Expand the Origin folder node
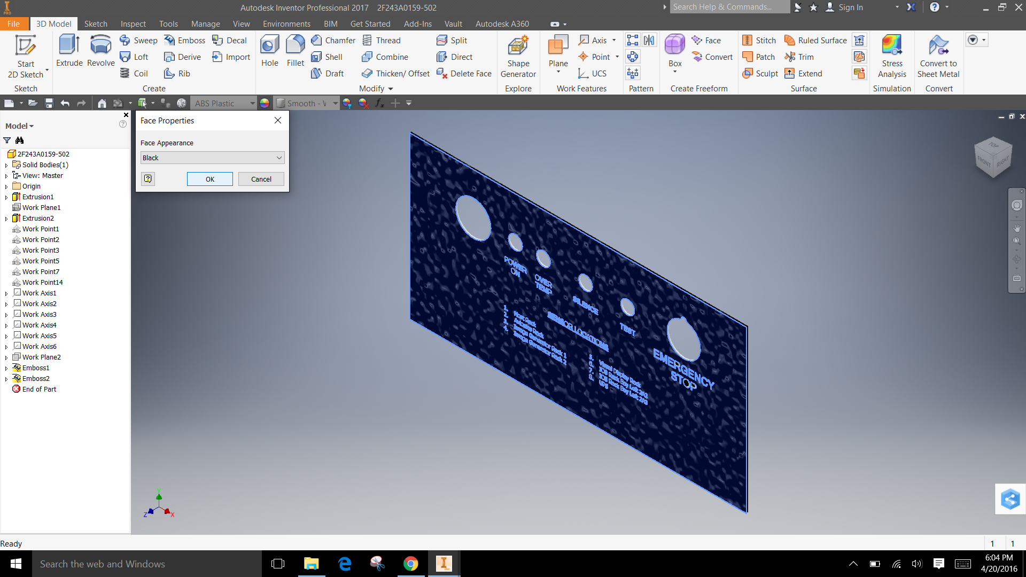The width and height of the screenshot is (1026, 577). 6,186
